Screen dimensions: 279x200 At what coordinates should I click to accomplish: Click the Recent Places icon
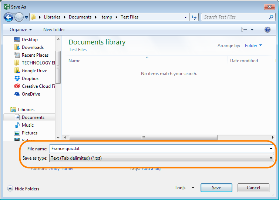click(17, 55)
